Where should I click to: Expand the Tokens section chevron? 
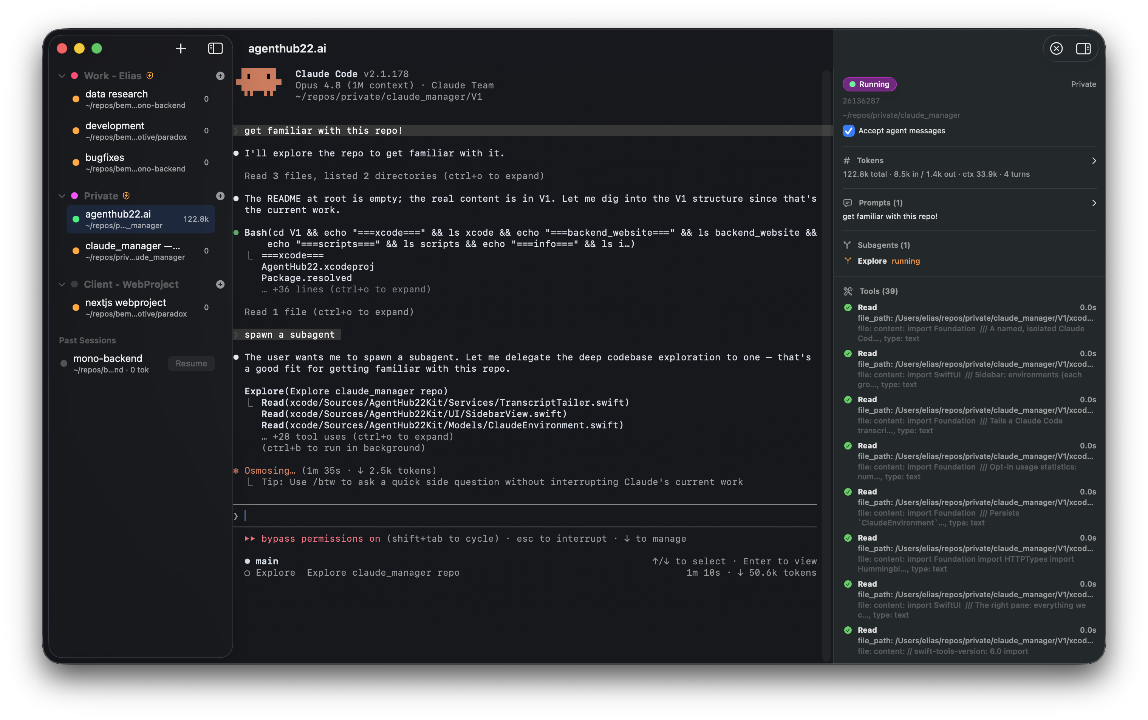point(1094,161)
